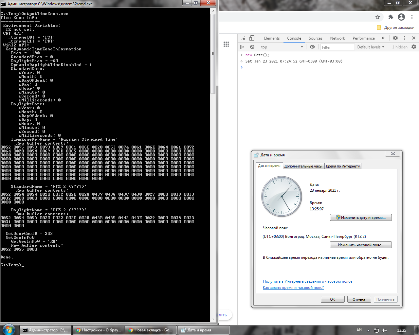Open Chrome profile avatar icon
The image size is (419, 335).
401,17
